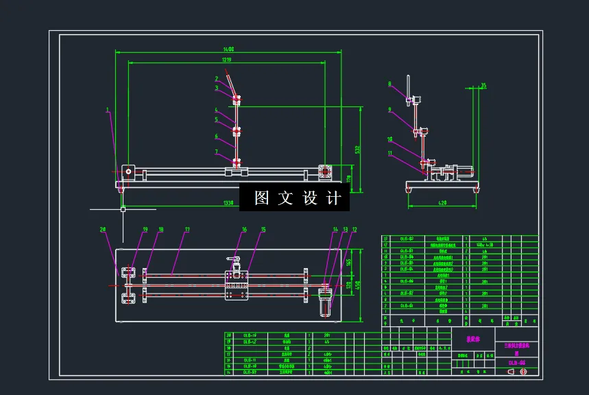Click balloon number 16 in top view
Image resolution: width=589 pixels, height=395 pixels.
[244, 229]
